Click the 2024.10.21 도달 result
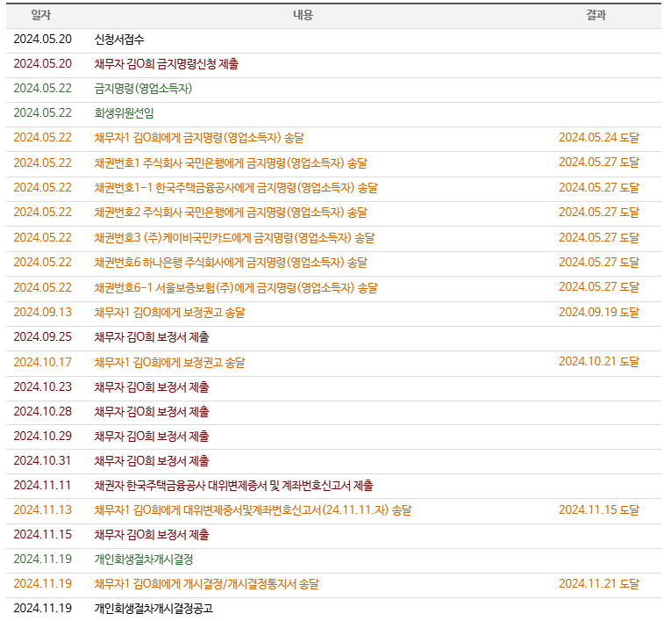664x621 pixels. click(x=599, y=361)
